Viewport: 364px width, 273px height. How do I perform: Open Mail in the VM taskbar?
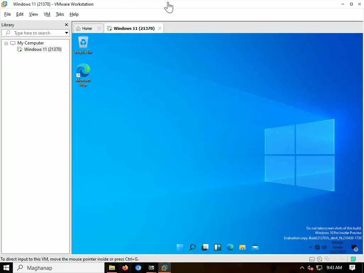[255, 247]
